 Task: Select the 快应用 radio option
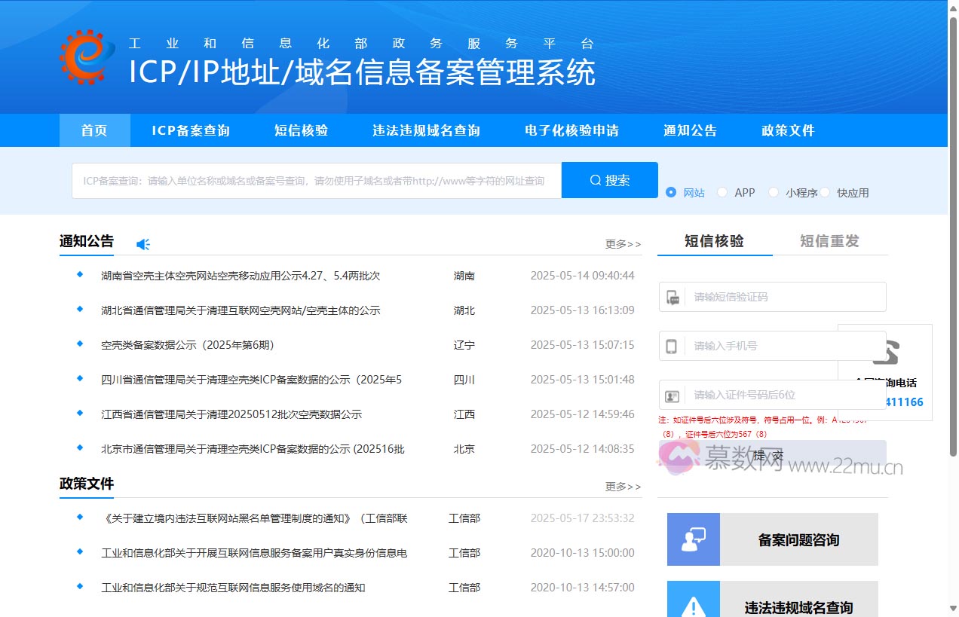point(825,192)
